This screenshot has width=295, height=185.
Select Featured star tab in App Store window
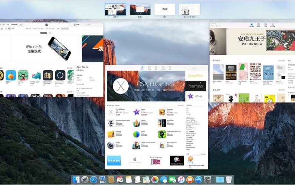point(142,68)
